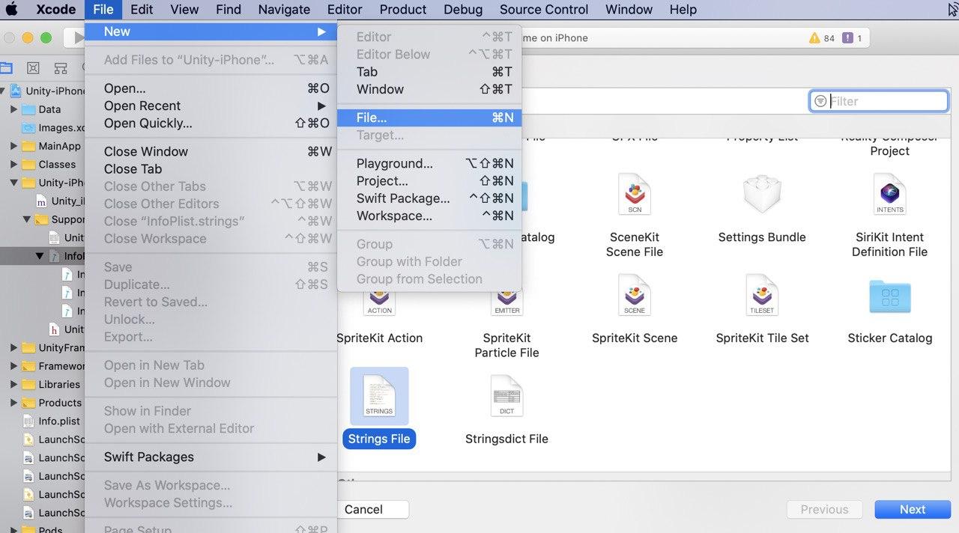Expand the Open Recent submenu
This screenshot has height=533, width=959.
[x=211, y=106]
